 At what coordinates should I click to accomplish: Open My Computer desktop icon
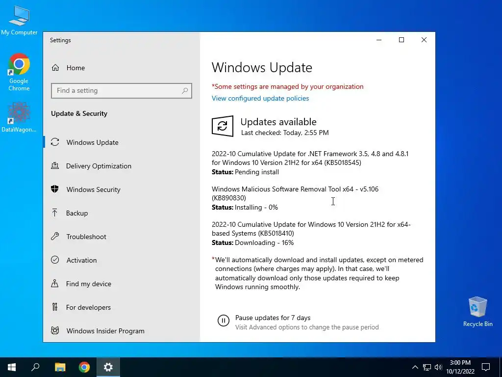click(x=19, y=20)
